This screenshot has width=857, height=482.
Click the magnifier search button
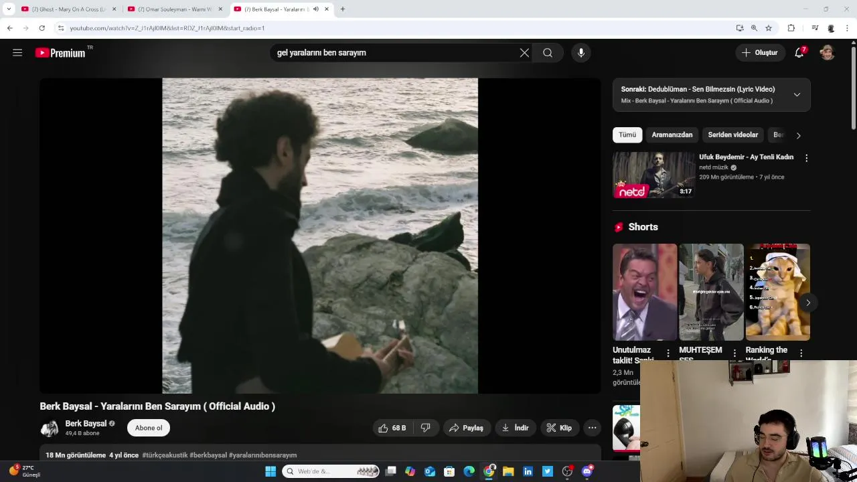point(548,53)
